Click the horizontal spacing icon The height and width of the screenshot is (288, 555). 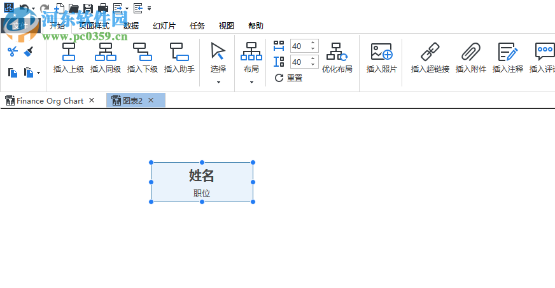tap(279, 46)
